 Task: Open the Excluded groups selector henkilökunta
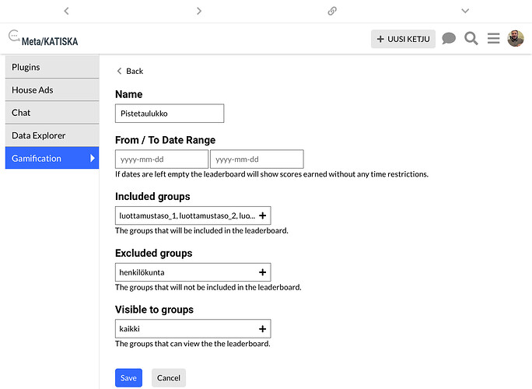pyautogui.click(x=193, y=272)
